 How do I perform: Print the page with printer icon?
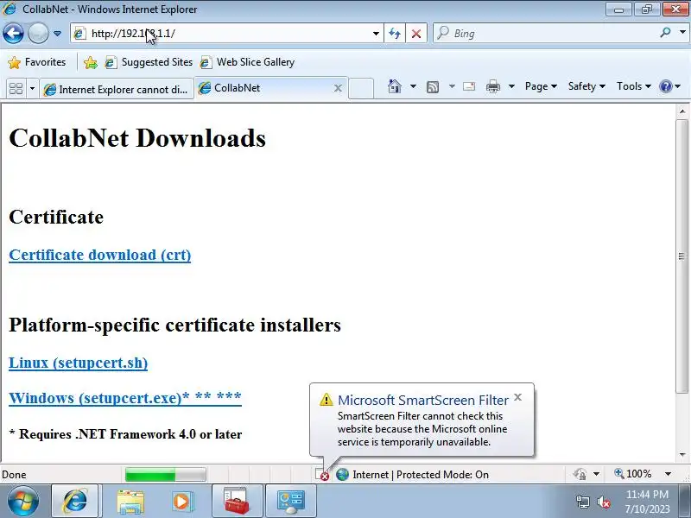[x=492, y=86]
